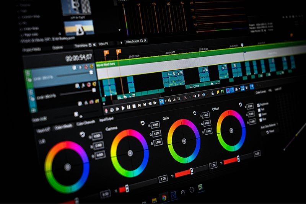The width and height of the screenshot is (306, 204).
Task: Step to next frame
Action: 155,103
